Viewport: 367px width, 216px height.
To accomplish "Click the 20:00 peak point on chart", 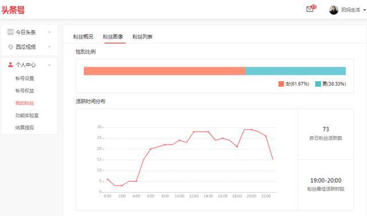I will [x=251, y=130].
